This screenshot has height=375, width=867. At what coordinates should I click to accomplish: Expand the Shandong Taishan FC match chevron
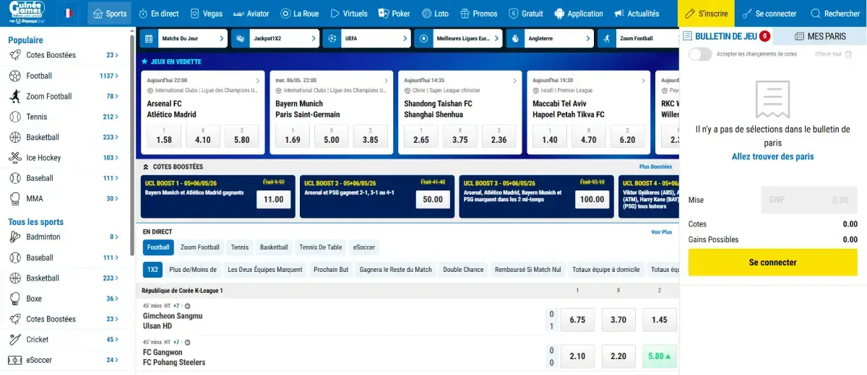(514, 81)
